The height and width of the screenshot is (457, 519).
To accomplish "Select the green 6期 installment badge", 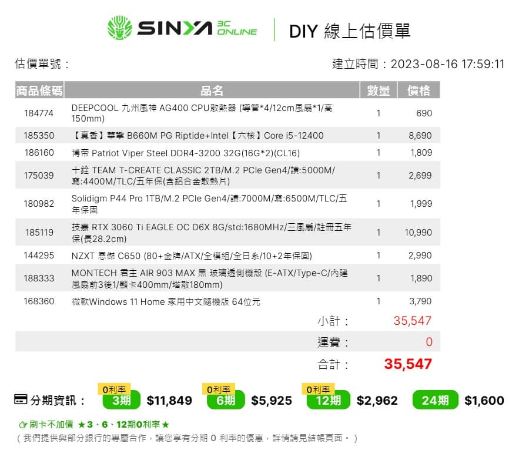I will tap(226, 401).
